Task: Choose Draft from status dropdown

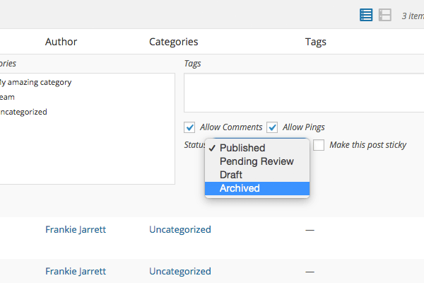Action: pyautogui.click(x=231, y=175)
